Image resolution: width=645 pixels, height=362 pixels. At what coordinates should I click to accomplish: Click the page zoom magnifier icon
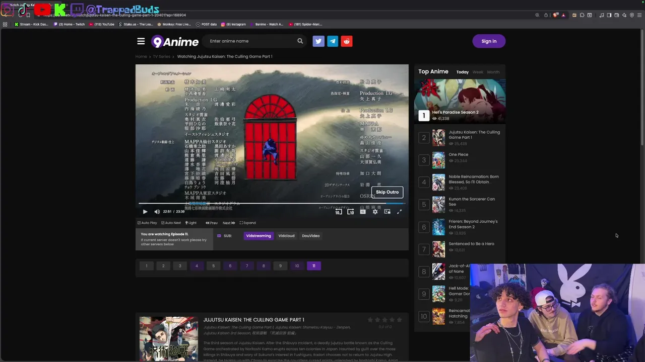537,15
